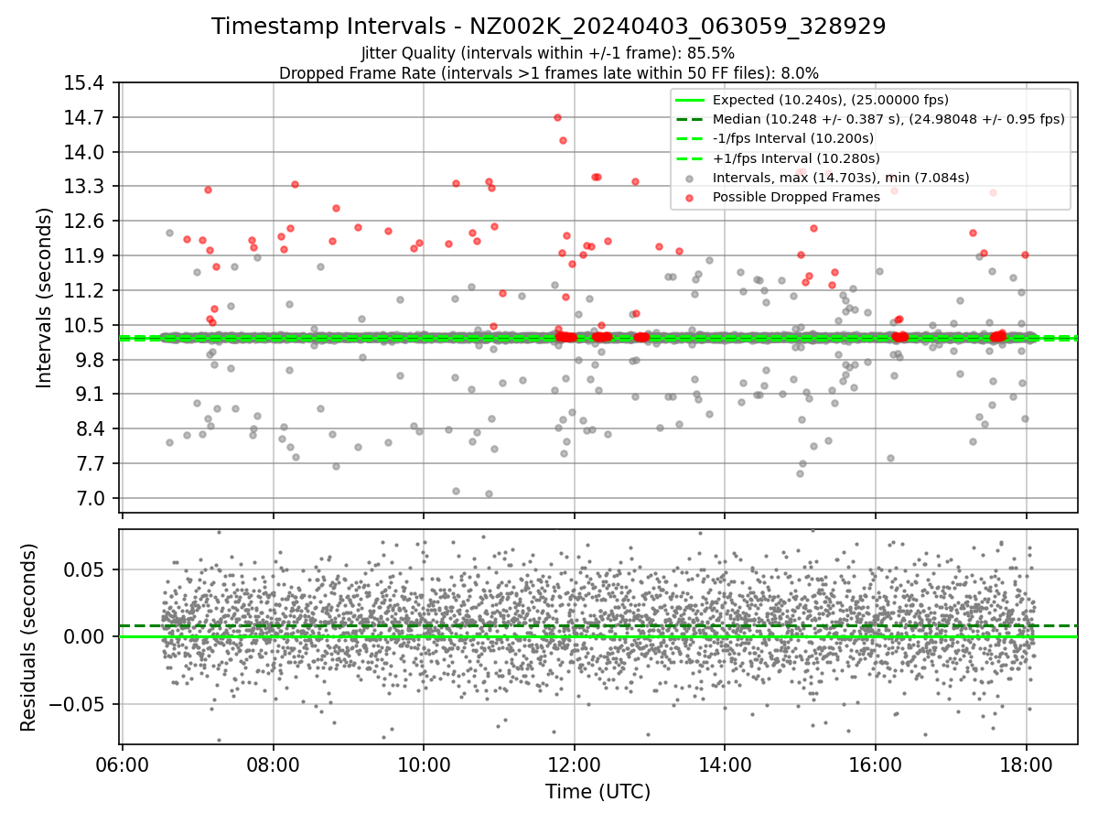Click the 12:00 time tick label
The height and width of the screenshot is (824, 1098).
click(x=574, y=764)
